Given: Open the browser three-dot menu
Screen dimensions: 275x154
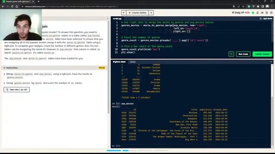Looking at the screenshot, I should point(272,6).
